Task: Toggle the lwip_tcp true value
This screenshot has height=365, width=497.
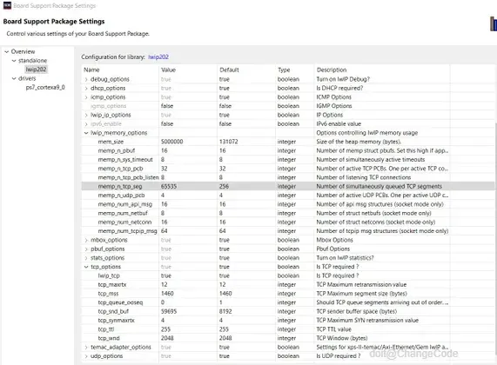Action: click(x=188, y=275)
